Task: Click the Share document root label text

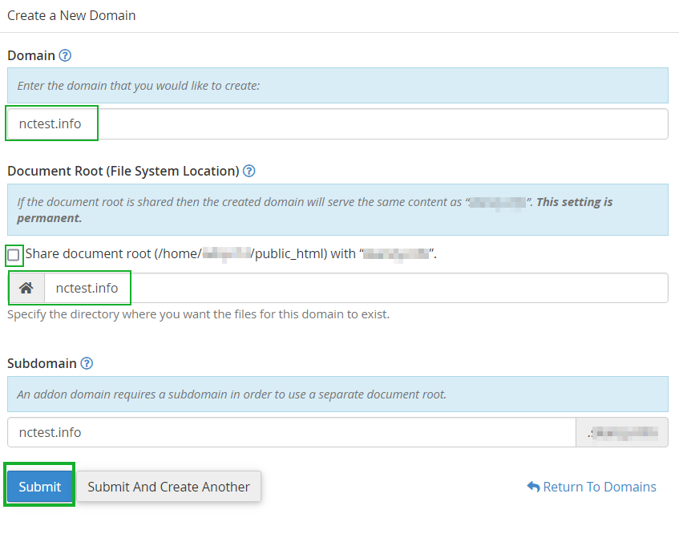Action: 176,254
